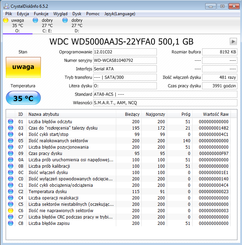Click the Rozmiar bufora field 8192 KB

click(220, 52)
